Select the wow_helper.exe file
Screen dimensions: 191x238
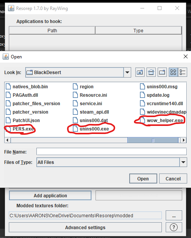[161, 121]
